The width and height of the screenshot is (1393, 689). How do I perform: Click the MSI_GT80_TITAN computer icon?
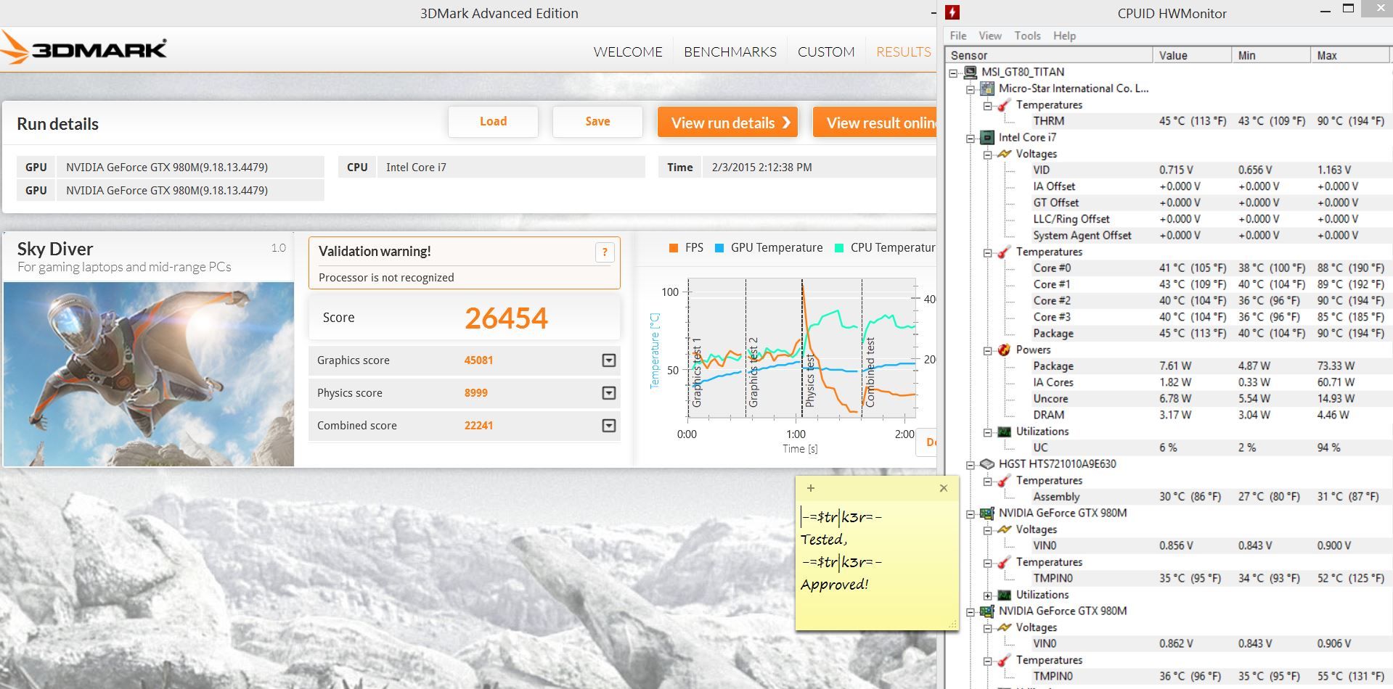click(x=971, y=72)
